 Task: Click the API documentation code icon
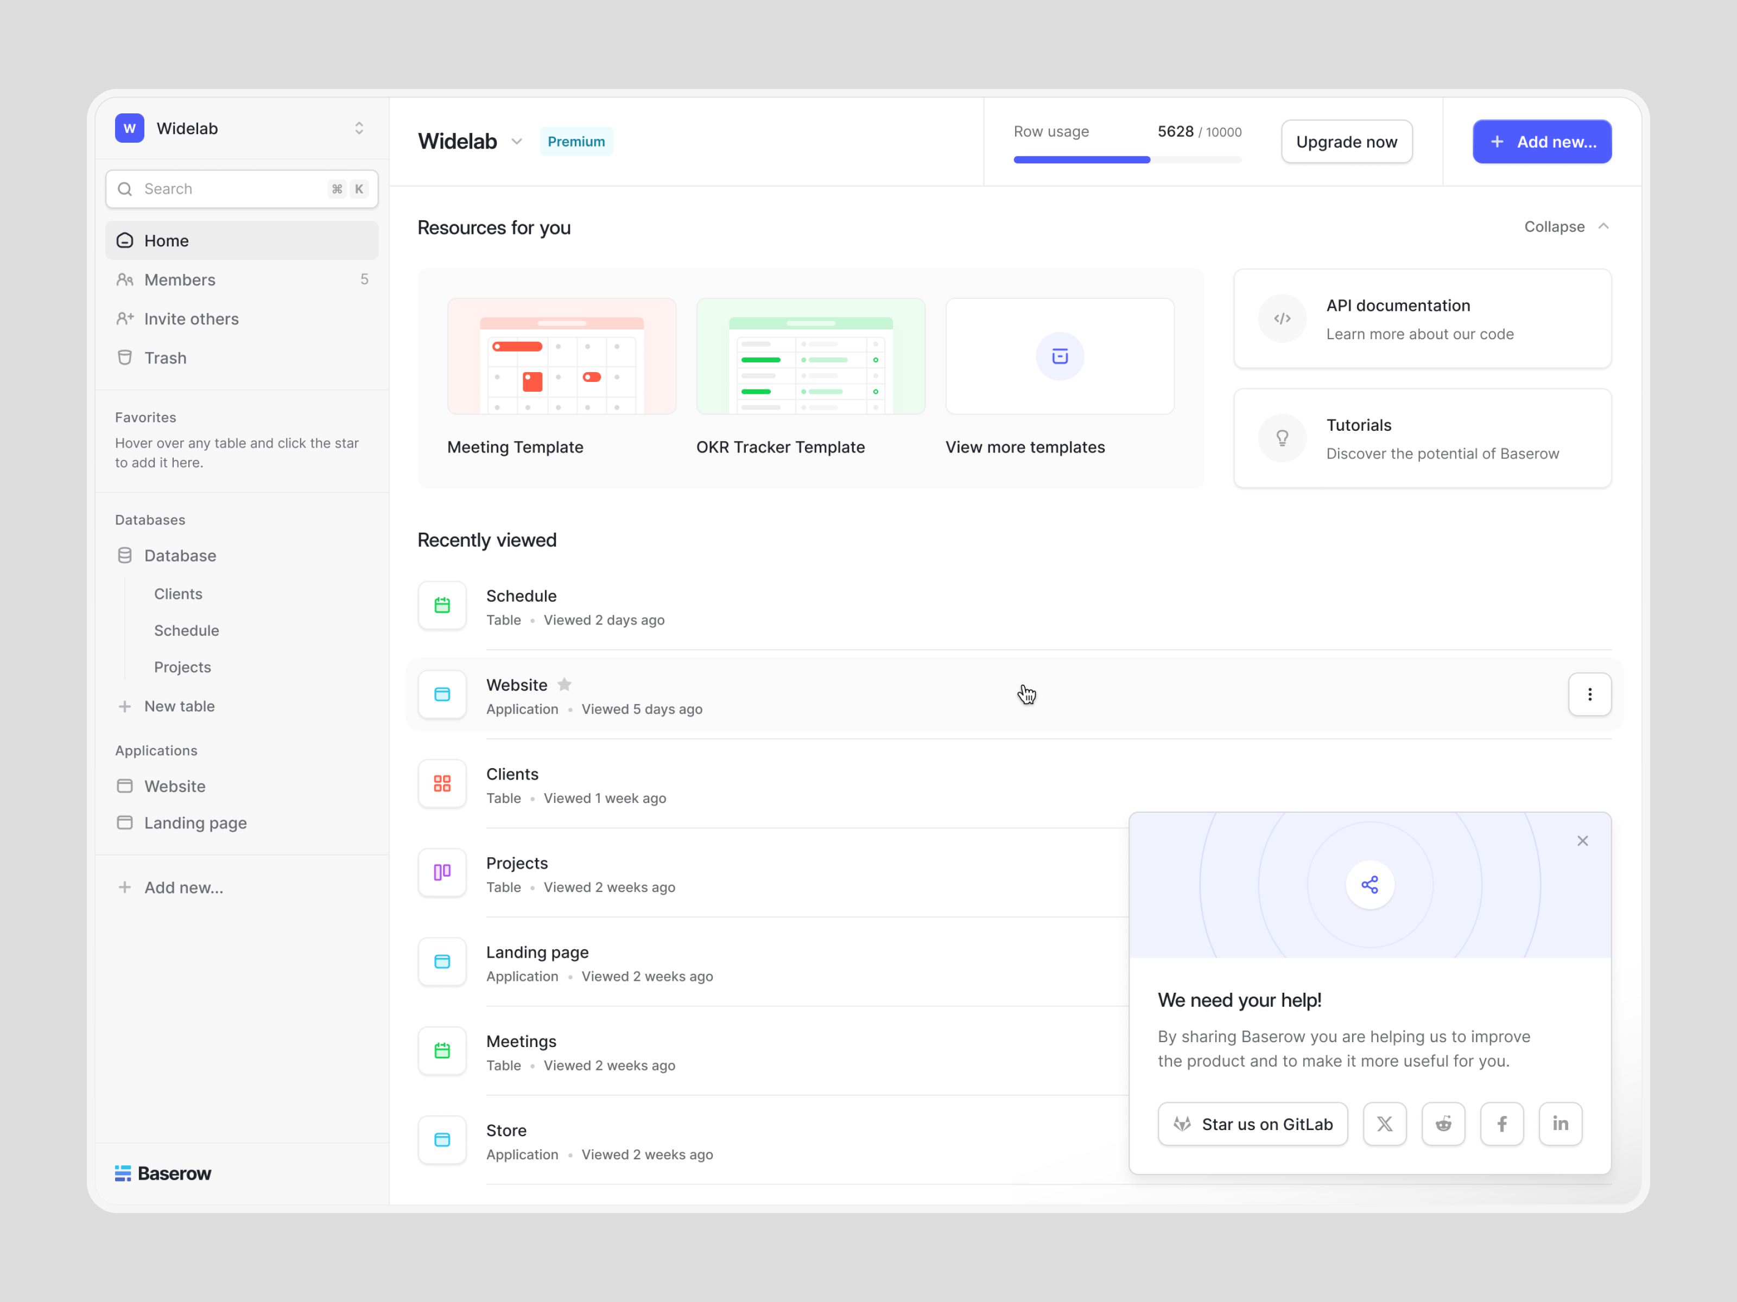(1282, 318)
